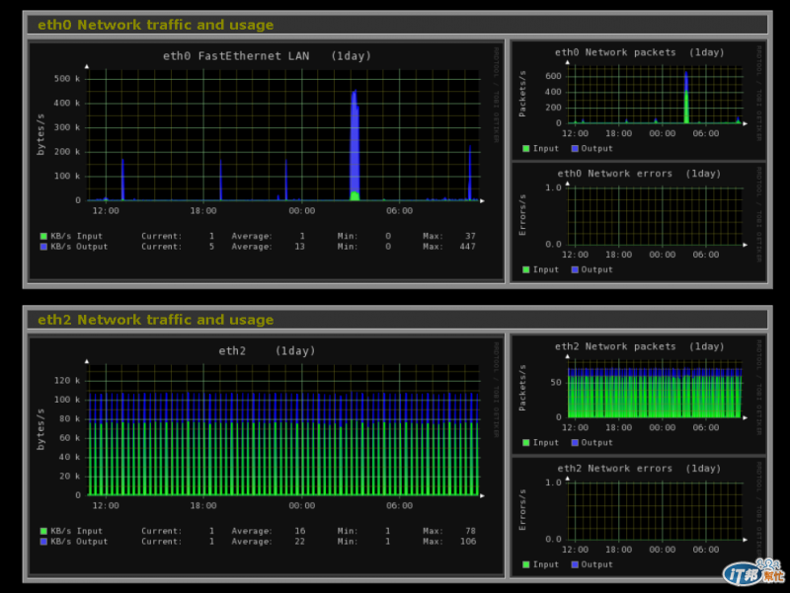790x593 pixels.
Task: Click the 'KB/s Input' label in eth0 legend
Action: point(76,236)
